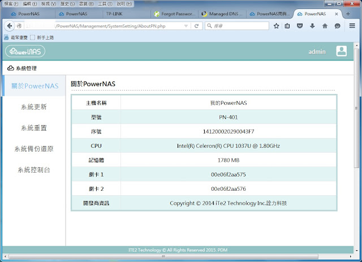Click the cloud icon beside 系統管理

tap(11, 68)
